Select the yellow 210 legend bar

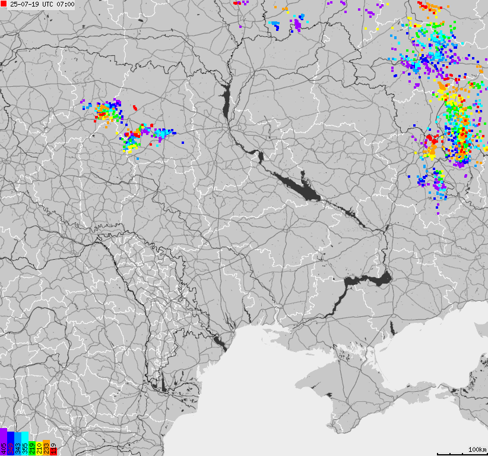pyautogui.click(x=39, y=448)
